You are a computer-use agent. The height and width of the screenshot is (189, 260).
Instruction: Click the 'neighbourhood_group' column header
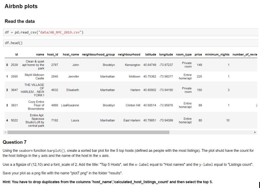coord(98,54)
